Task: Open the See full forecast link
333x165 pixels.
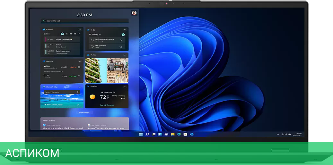Action: pos(107,105)
